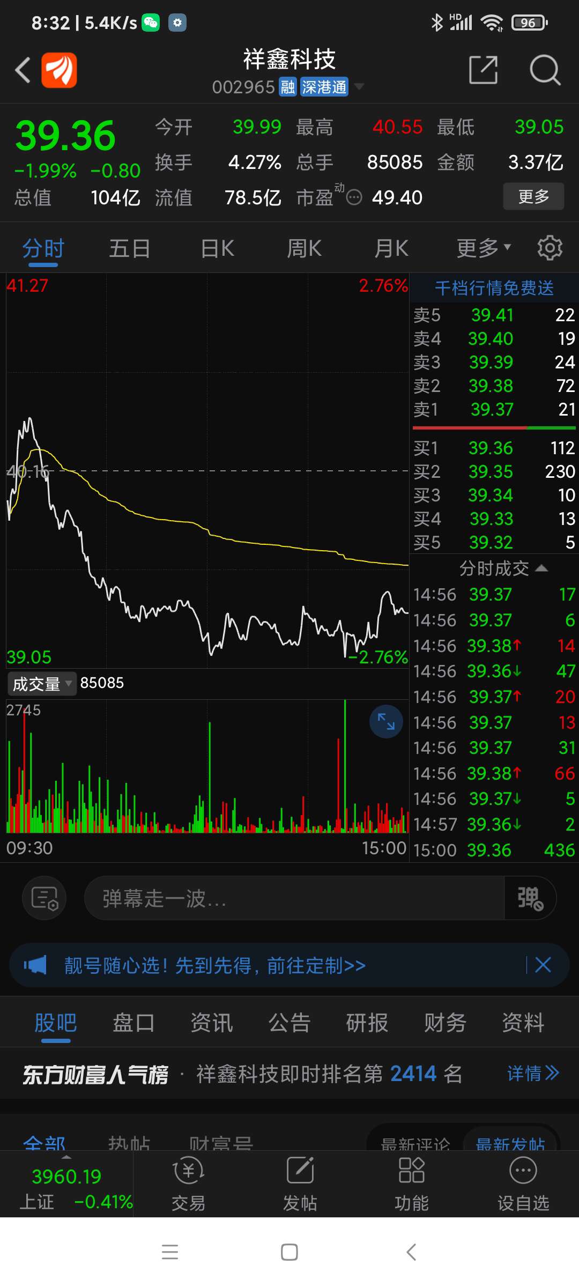Tap the WeChat status bar notification icon
Image resolution: width=579 pixels, height=1287 pixels.
click(x=151, y=23)
